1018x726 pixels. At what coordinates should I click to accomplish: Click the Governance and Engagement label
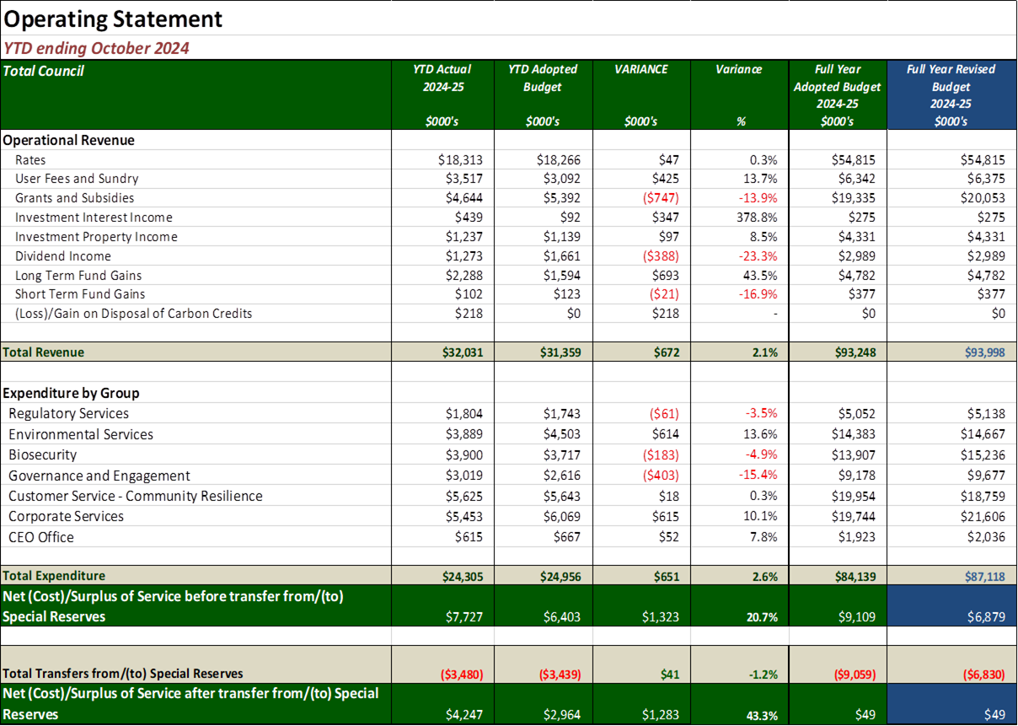point(99,476)
